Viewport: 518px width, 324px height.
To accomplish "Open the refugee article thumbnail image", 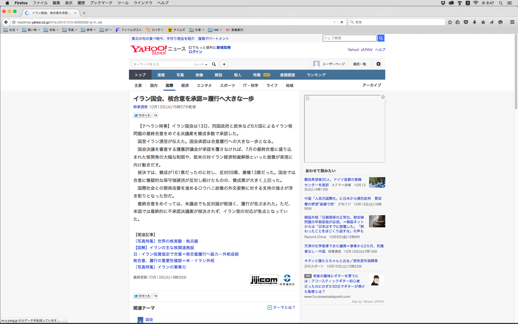I will 377,182.
